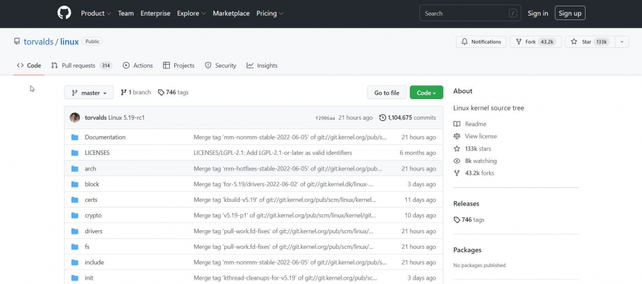Focus the Search input field
642x284 pixels.
(x=470, y=13)
